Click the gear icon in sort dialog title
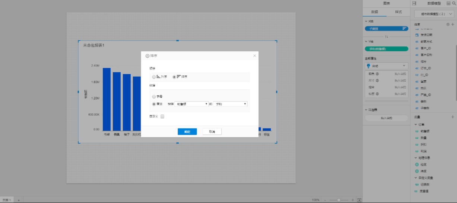Viewport: 457px width, 203px height. click(x=147, y=56)
